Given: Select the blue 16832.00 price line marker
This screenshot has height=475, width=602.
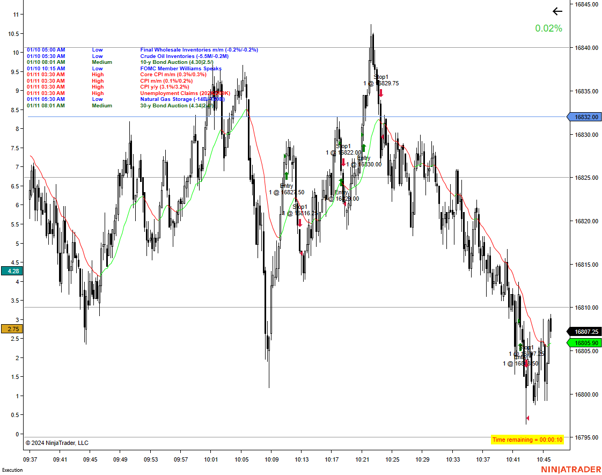Looking at the screenshot, I should pyautogui.click(x=584, y=116).
